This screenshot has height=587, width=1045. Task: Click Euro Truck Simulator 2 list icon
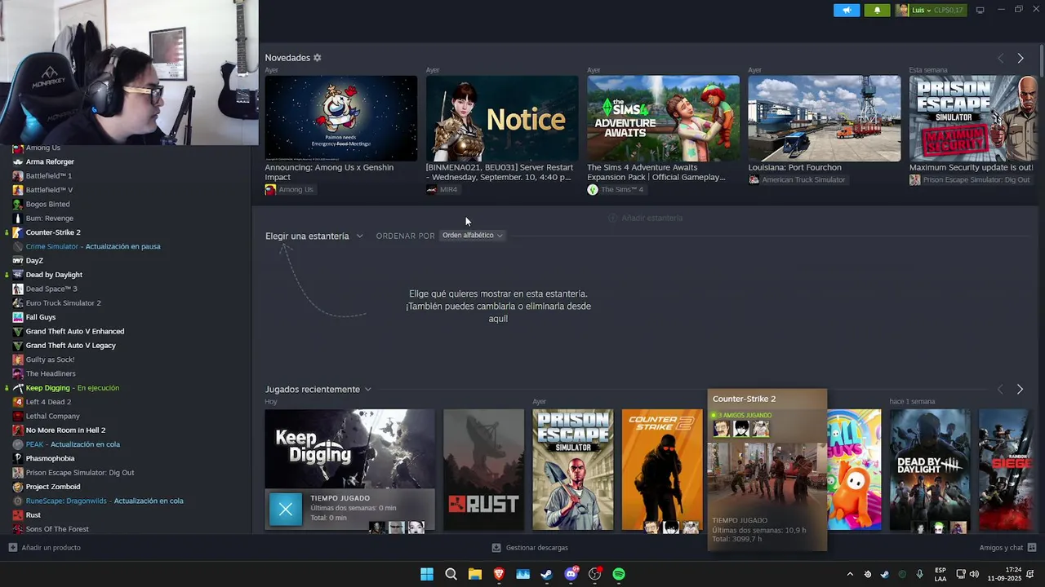click(18, 302)
